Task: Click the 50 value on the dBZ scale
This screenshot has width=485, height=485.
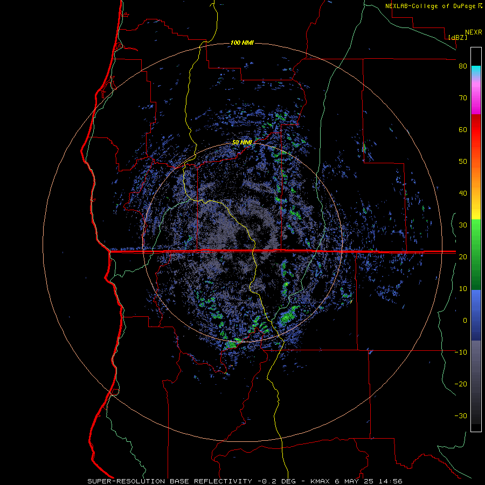Action: (x=463, y=162)
